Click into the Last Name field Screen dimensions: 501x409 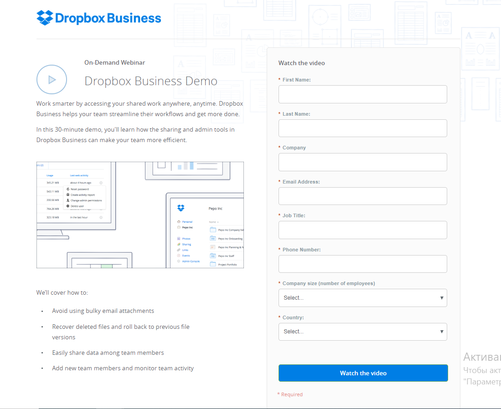click(363, 128)
